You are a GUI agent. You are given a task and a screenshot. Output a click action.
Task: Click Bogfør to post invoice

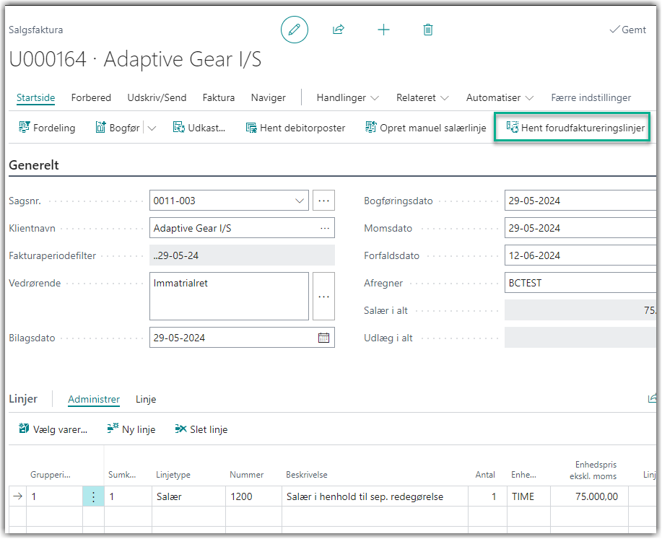(118, 128)
